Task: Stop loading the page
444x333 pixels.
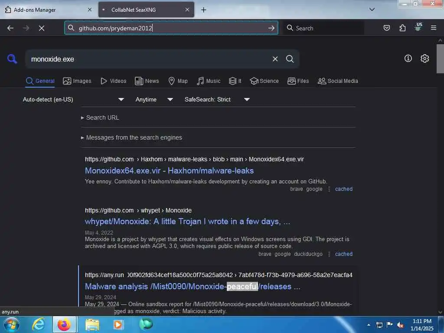Action: tap(42, 28)
